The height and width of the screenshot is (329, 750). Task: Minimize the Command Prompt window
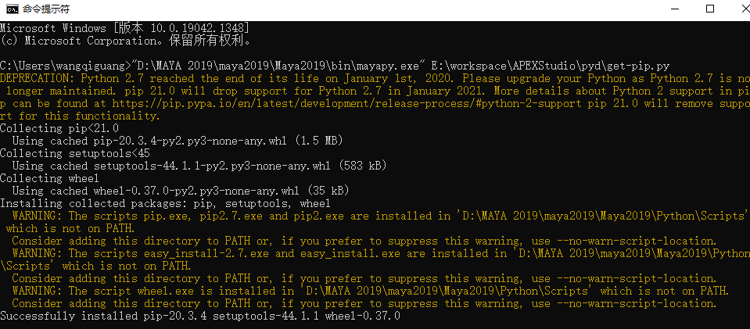[x=676, y=9]
